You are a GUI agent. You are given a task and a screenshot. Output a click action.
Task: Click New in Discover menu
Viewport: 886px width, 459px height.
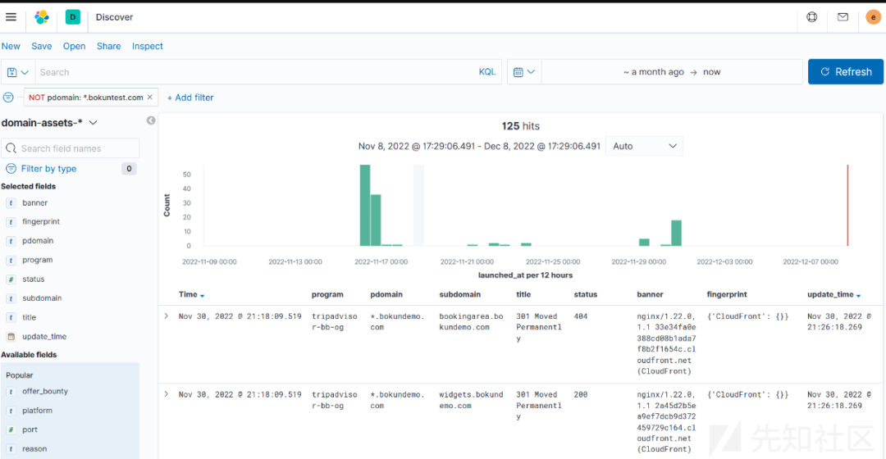[x=11, y=46]
